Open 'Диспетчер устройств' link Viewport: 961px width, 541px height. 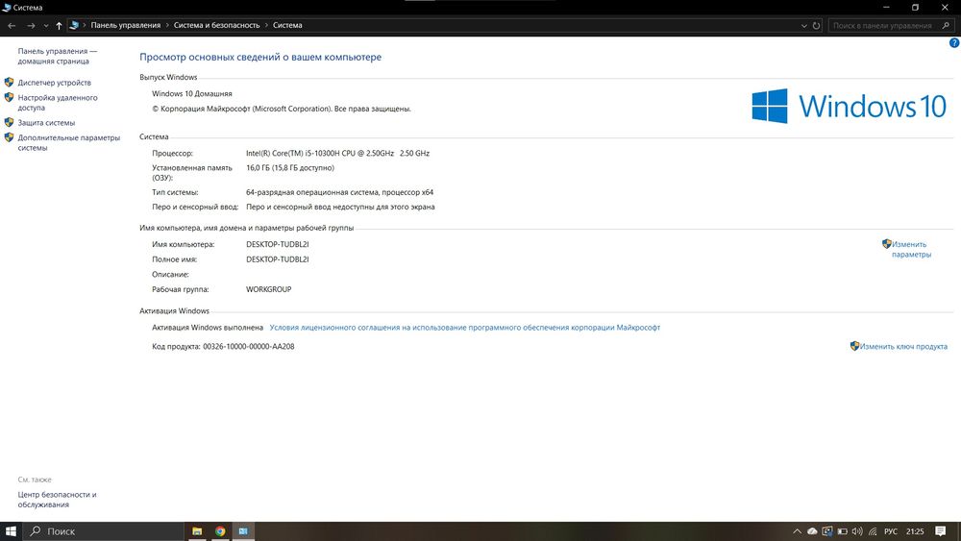(54, 83)
